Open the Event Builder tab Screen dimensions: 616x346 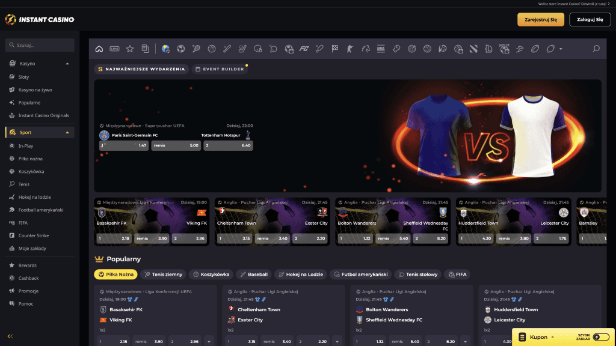[x=220, y=69]
